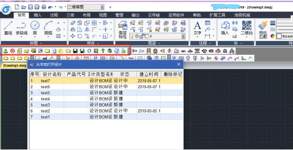Open the 浩辰机械 ribbon tab
This screenshot has height=150, width=293.
coord(242,15)
